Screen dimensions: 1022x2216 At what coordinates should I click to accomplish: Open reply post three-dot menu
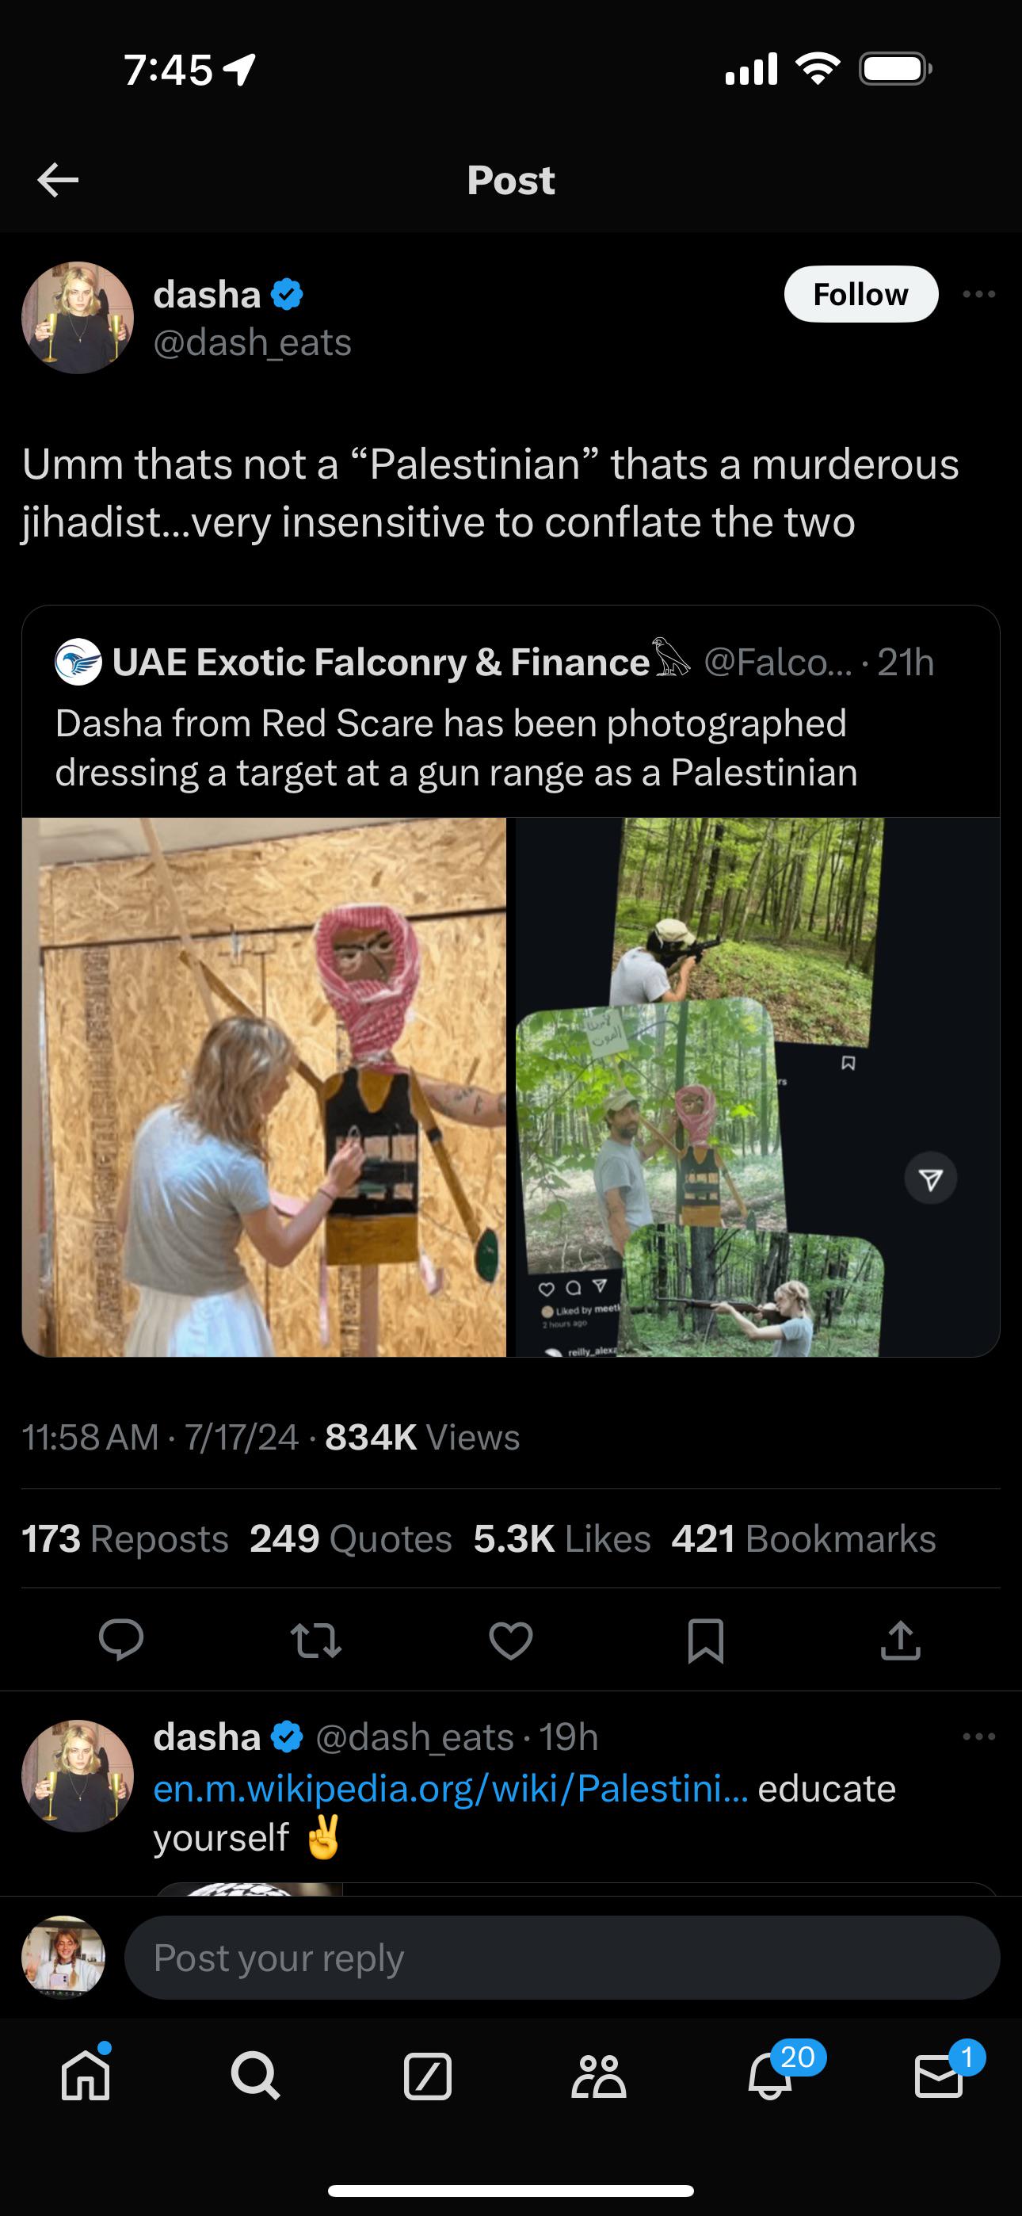(x=979, y=1737)
